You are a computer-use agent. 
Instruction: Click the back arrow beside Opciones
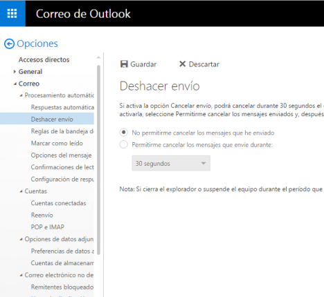tap(9, 44)
